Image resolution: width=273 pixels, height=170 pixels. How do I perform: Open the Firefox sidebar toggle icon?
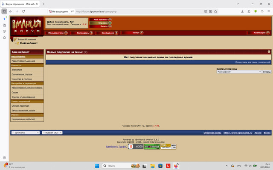pos(4,11)
